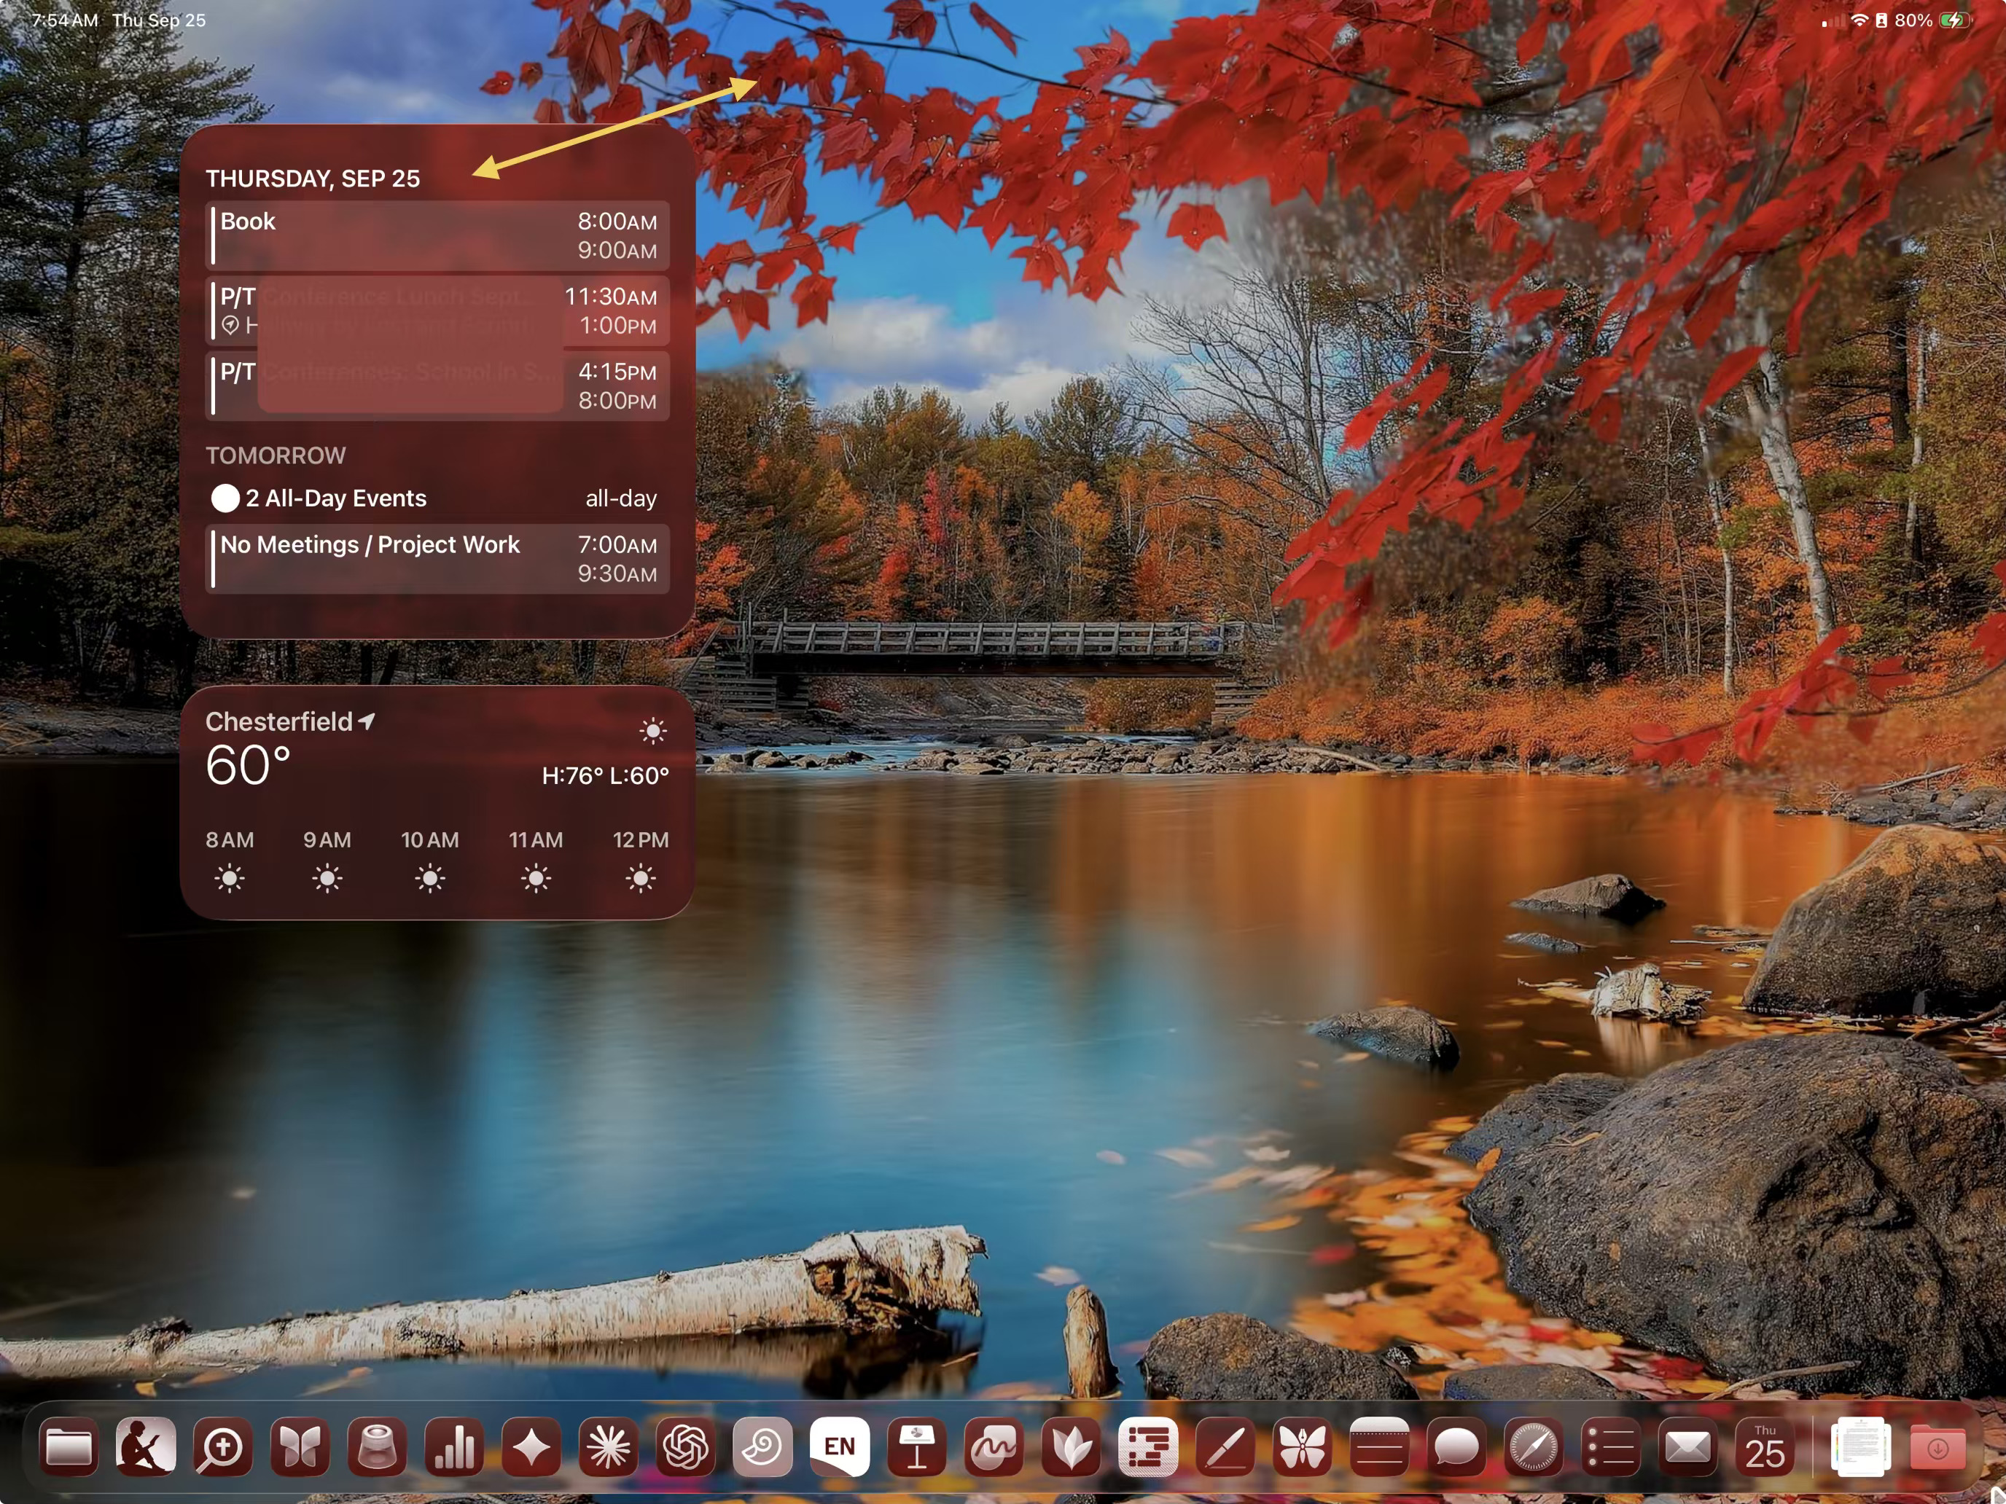Image resolution: width=2006 pixels, height=1504 pixels.
Task: Open the Calendar app showing Thu 25
Action: click(x=1765, y=1448)
